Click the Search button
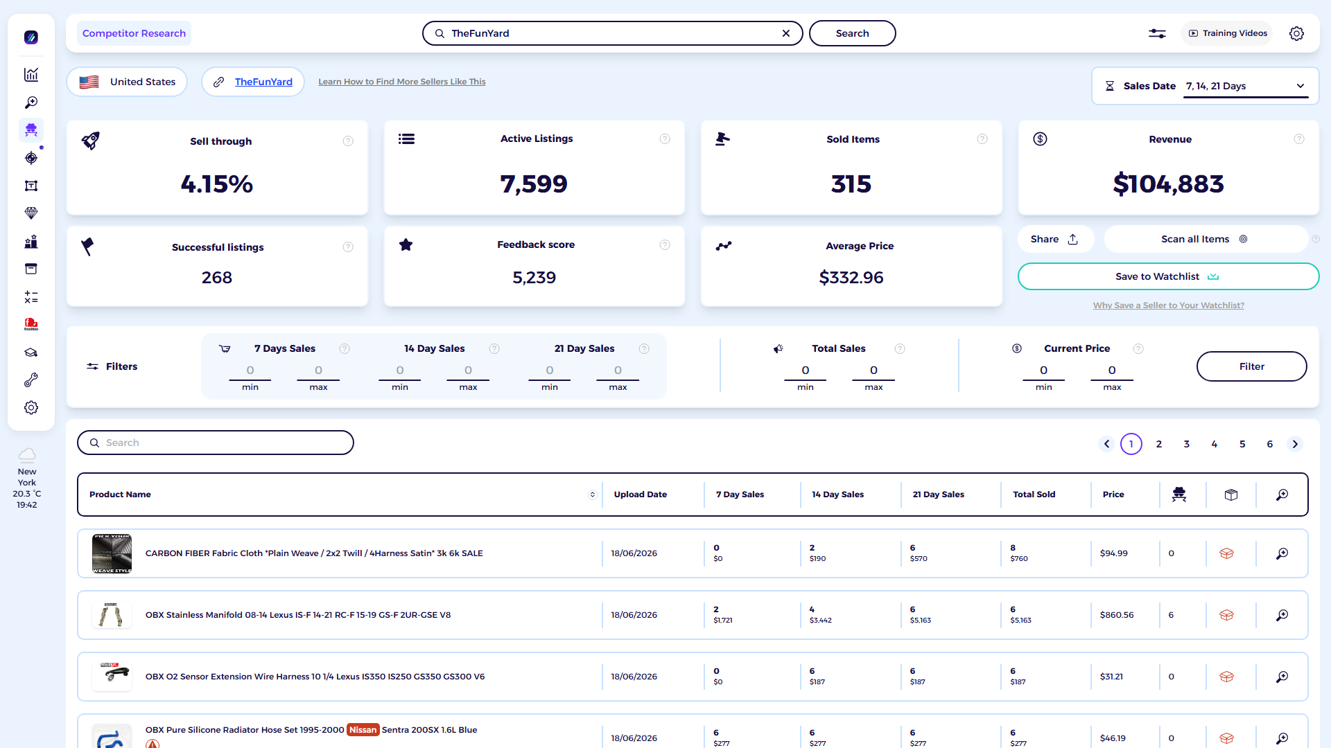The image size is (1331, 748). 852,33
